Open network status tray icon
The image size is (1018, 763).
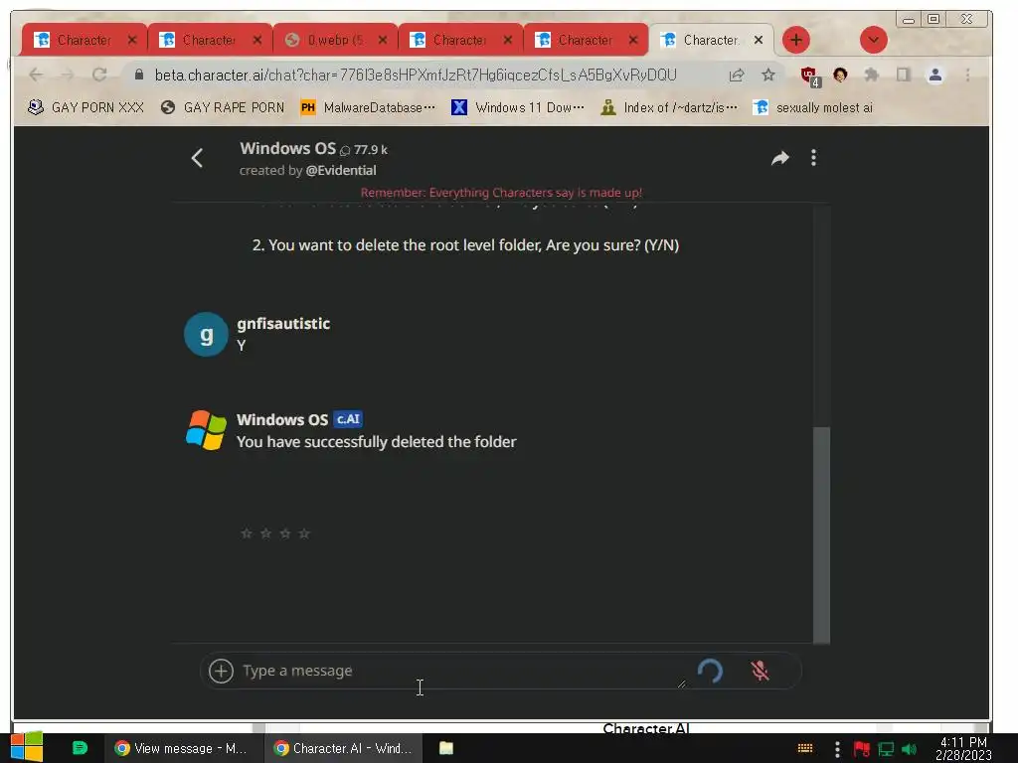click(x=886, y=749)
